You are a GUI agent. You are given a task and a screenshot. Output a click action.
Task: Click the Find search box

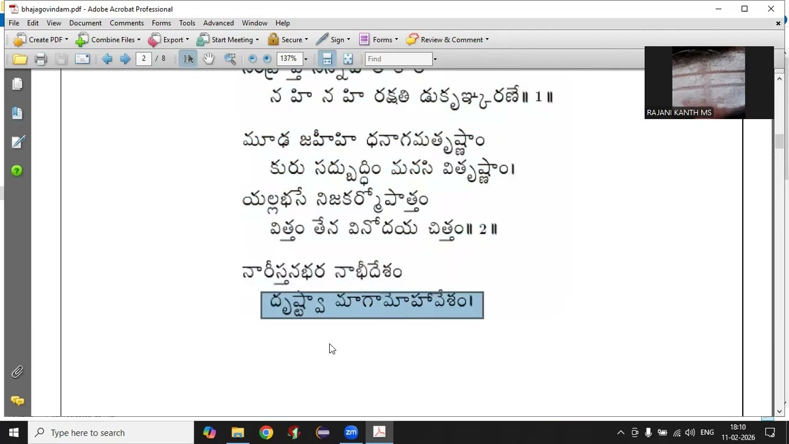coord(398,59)
